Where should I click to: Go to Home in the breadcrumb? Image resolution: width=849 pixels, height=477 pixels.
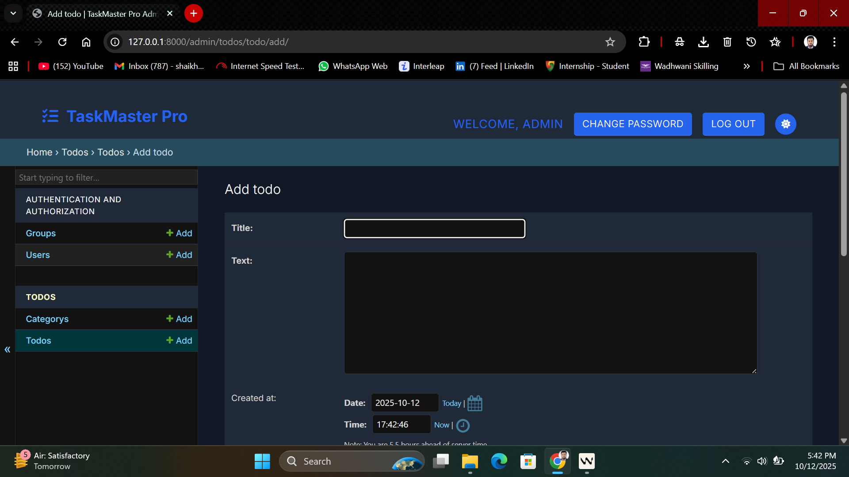(39, 152)
